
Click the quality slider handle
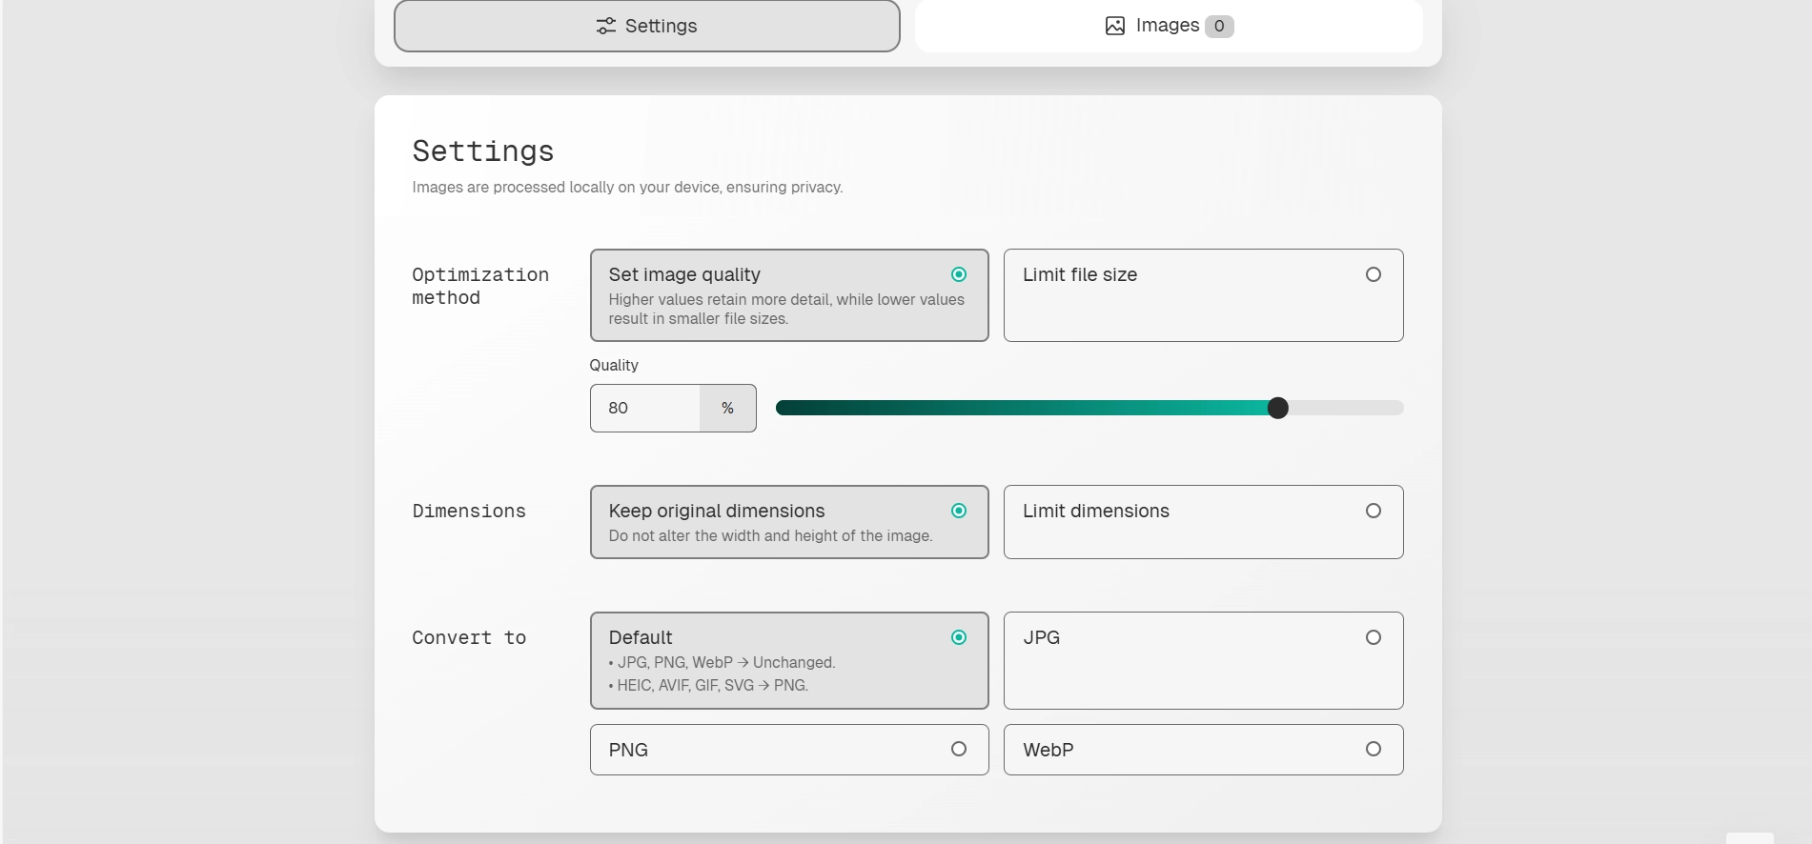click(1277, 408)
